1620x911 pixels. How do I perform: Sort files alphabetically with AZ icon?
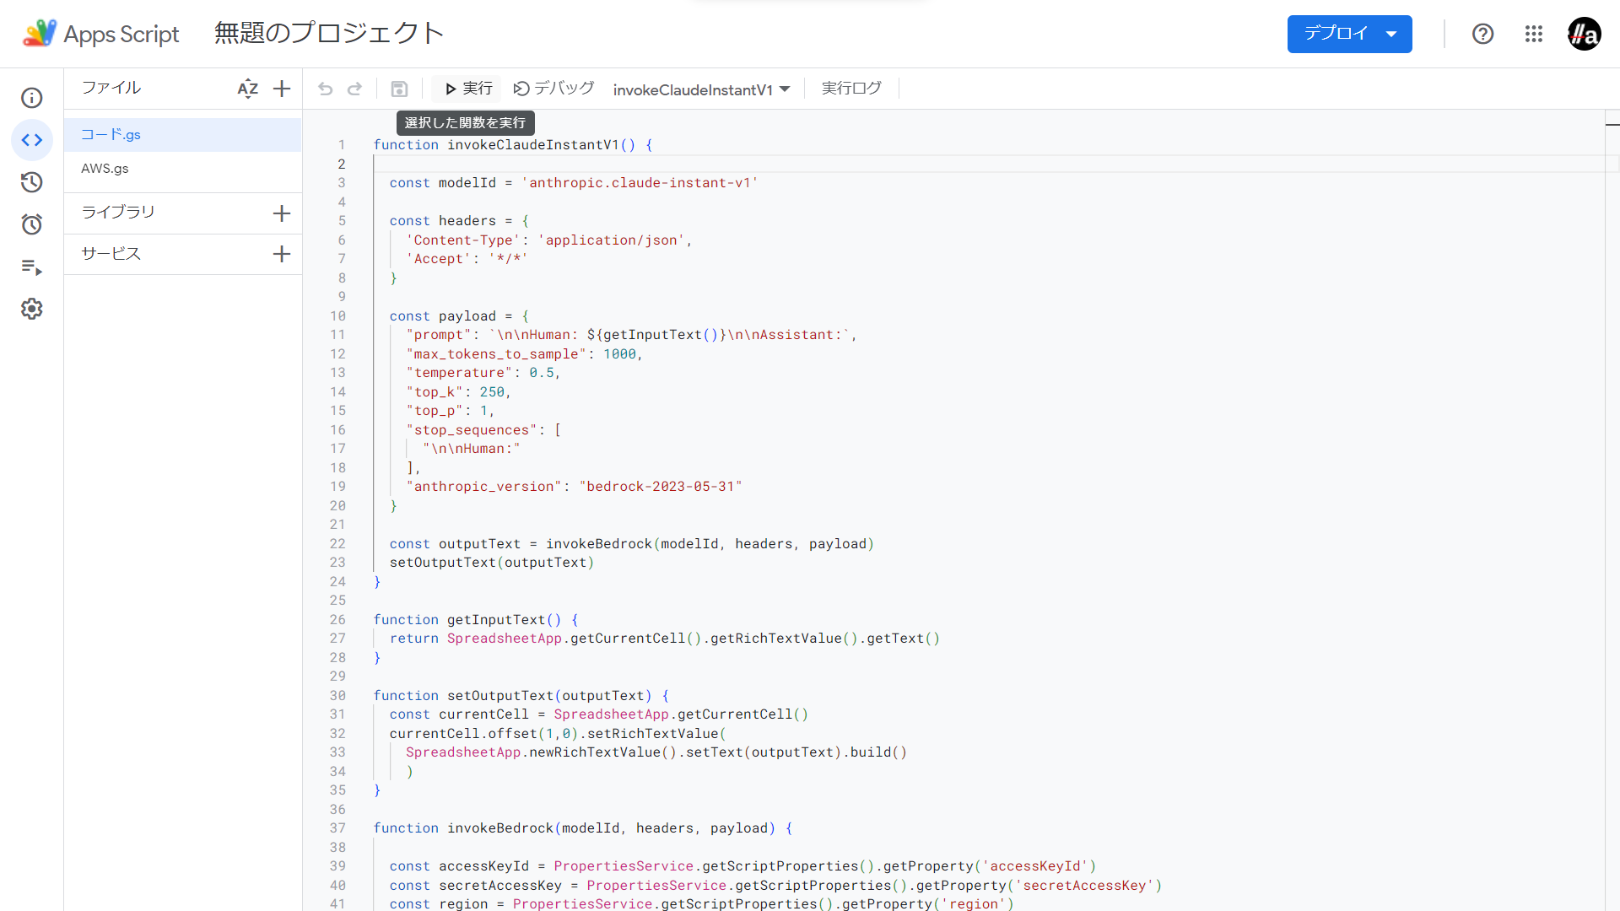click(x=247, y=89)
